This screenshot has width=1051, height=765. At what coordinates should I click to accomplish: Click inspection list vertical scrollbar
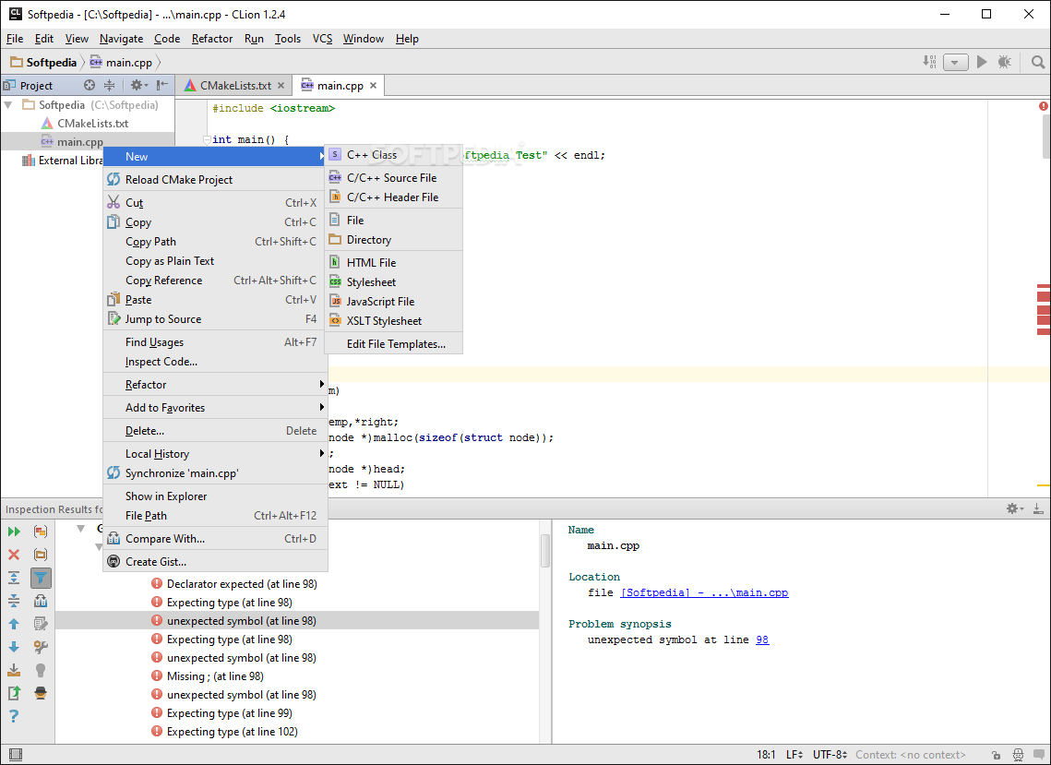545,551
